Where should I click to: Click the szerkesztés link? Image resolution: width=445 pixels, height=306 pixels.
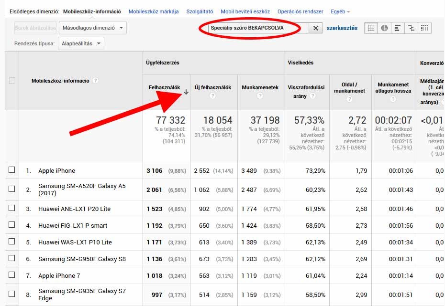343,28
